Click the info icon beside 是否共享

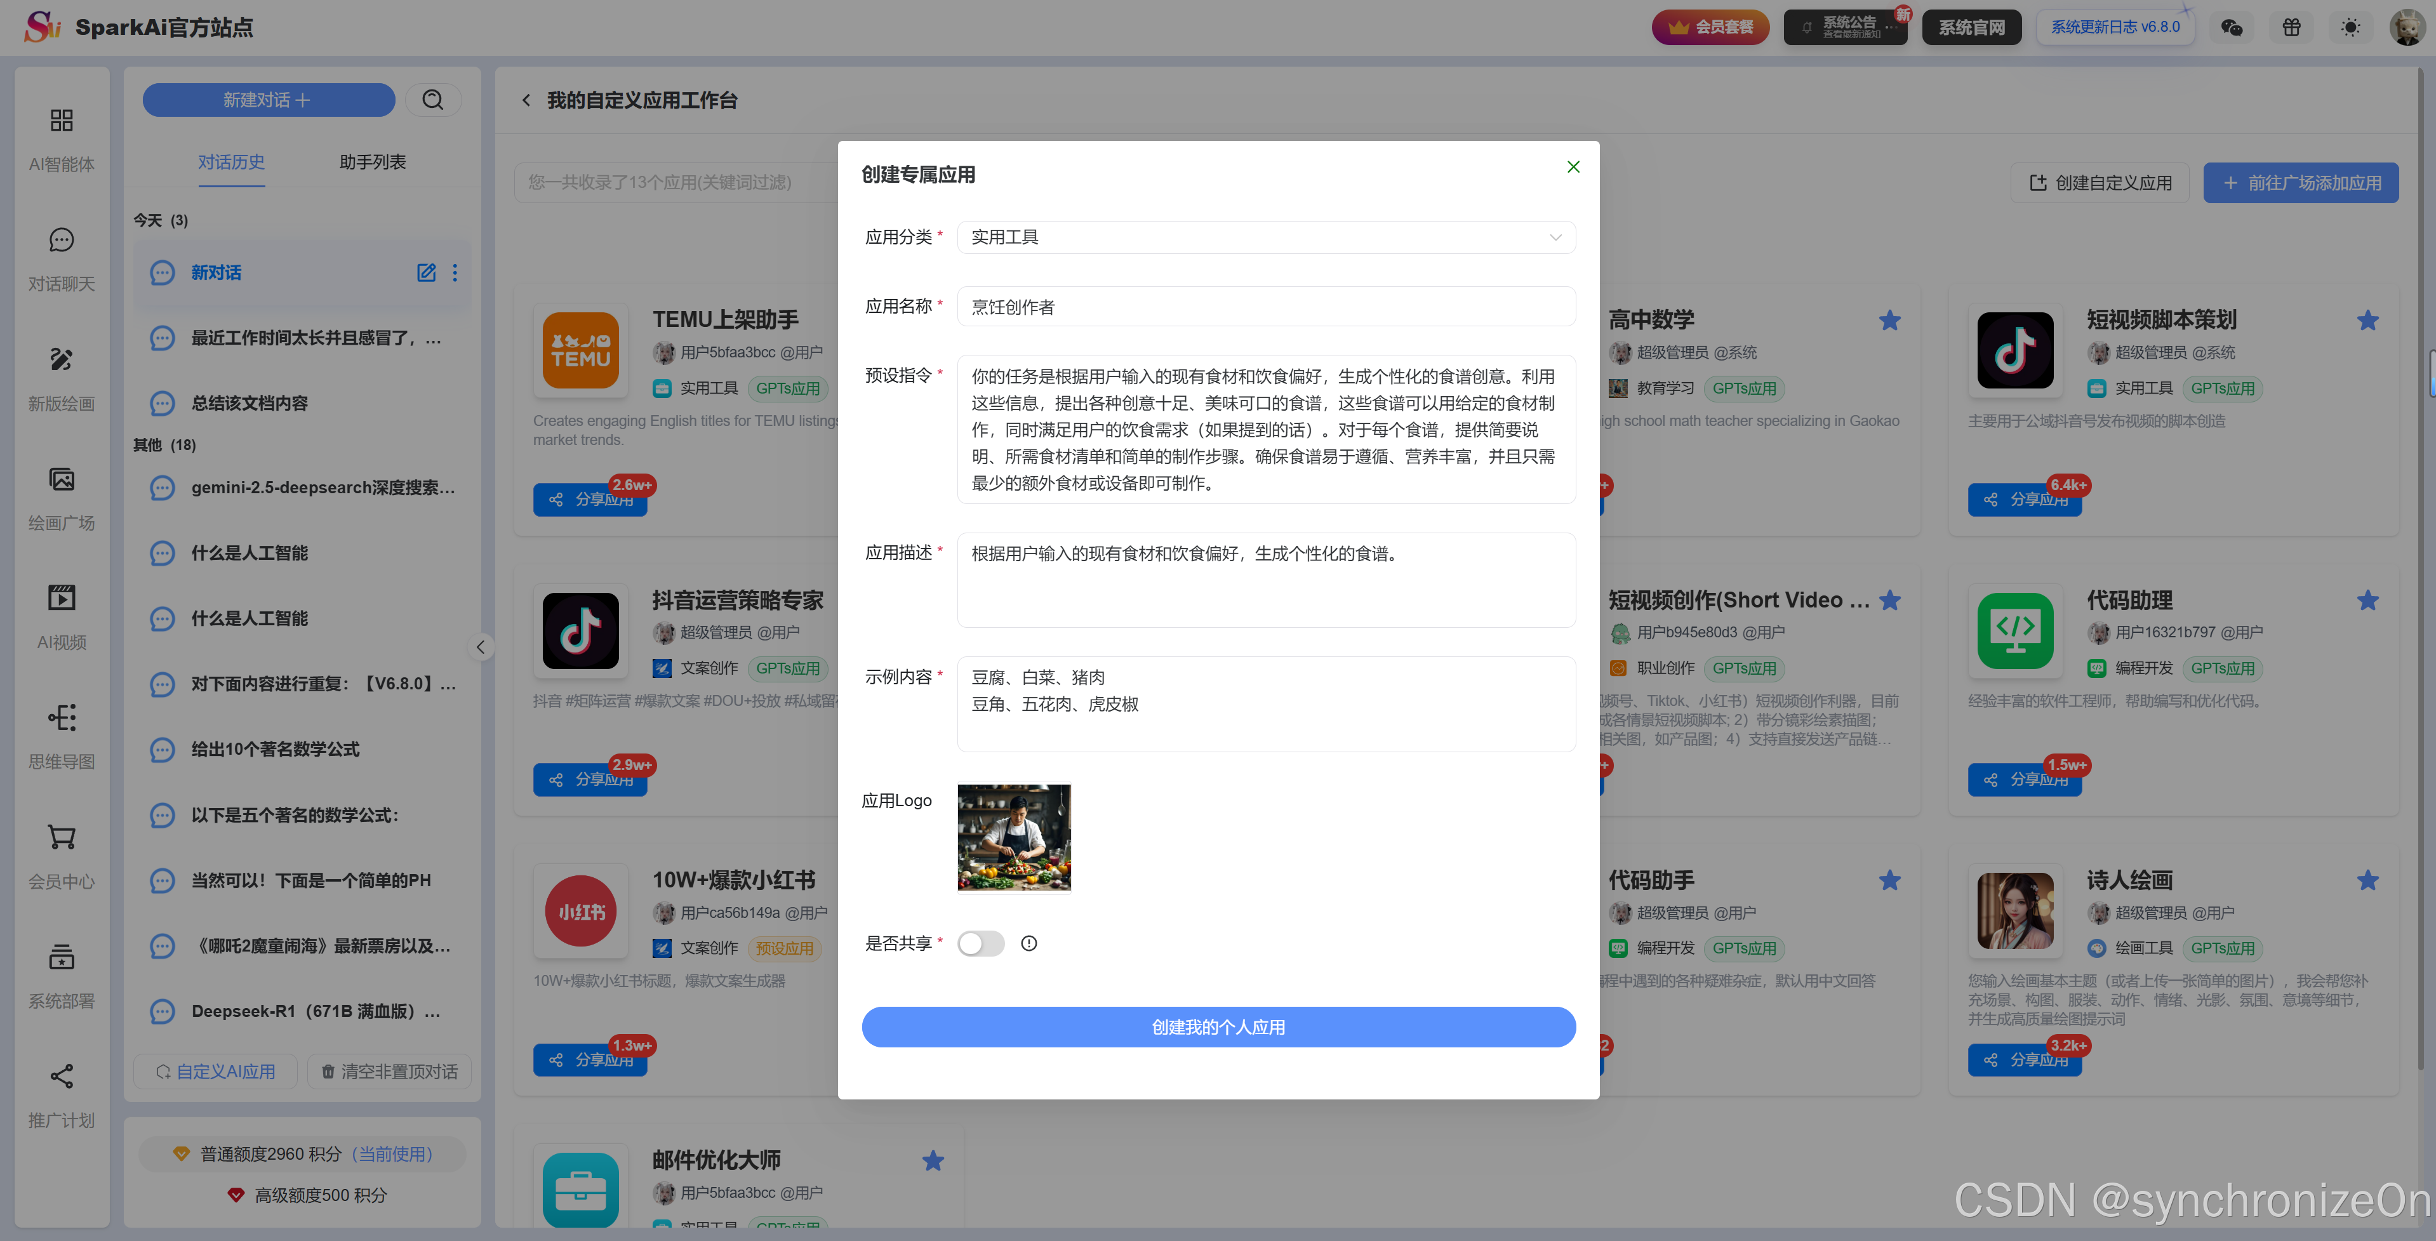click(1029, 943)
